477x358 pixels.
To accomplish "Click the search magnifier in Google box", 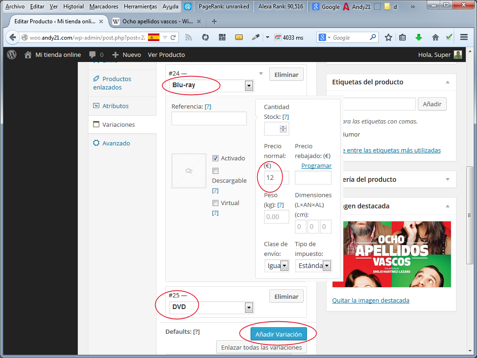I will tap(373, 37).
